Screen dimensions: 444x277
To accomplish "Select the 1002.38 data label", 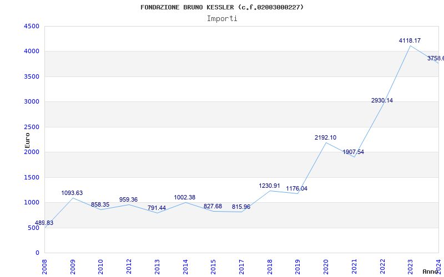I will pos(185,198).
